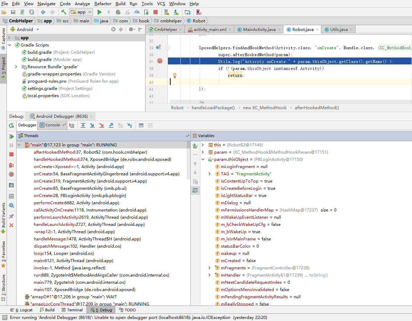
Task: Rerun debugger with green reload icon
Action: point(11,126)
